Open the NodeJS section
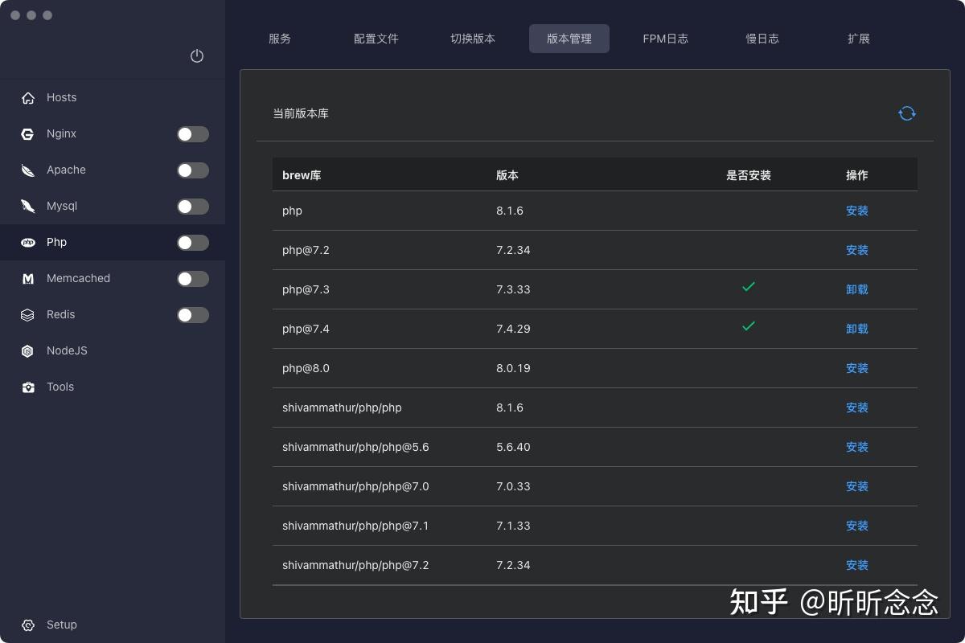The width and height of the screenshot is (965, 643). [67, 350]
